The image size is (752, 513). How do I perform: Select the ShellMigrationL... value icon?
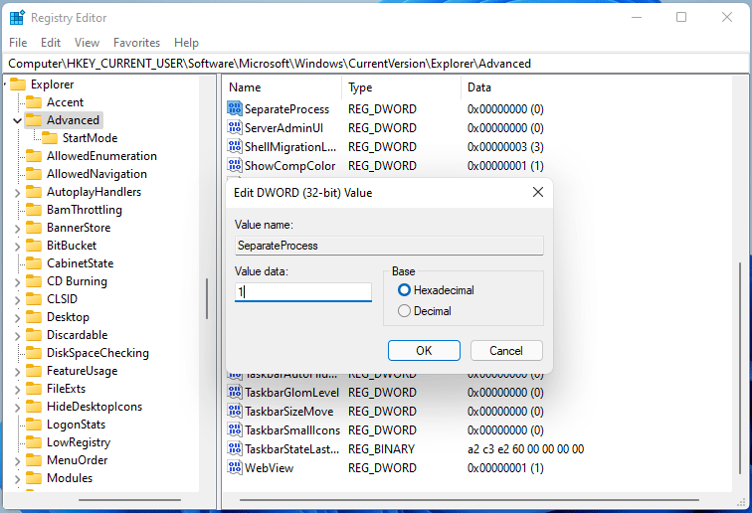(x=235, y=146)
